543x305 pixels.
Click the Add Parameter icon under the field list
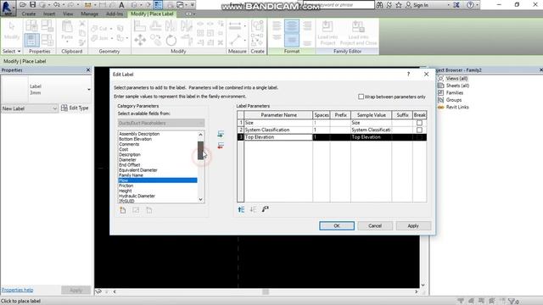pyautogui.click(x=123, y=210)
